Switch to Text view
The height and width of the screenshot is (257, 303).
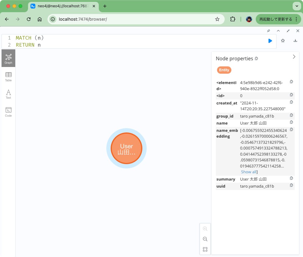[8, 94]
